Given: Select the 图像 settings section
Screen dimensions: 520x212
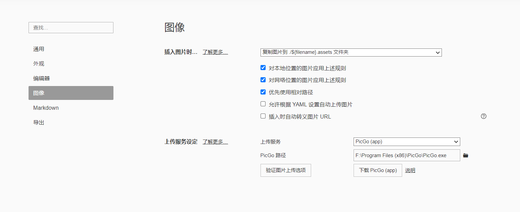Looking at the screenshot, I should pyautogui.click(x=71, y=93).
